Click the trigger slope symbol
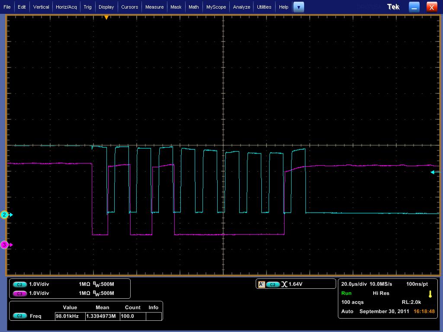Image resolution: width=443 pixels, height=332 pixels. point(284,284)
